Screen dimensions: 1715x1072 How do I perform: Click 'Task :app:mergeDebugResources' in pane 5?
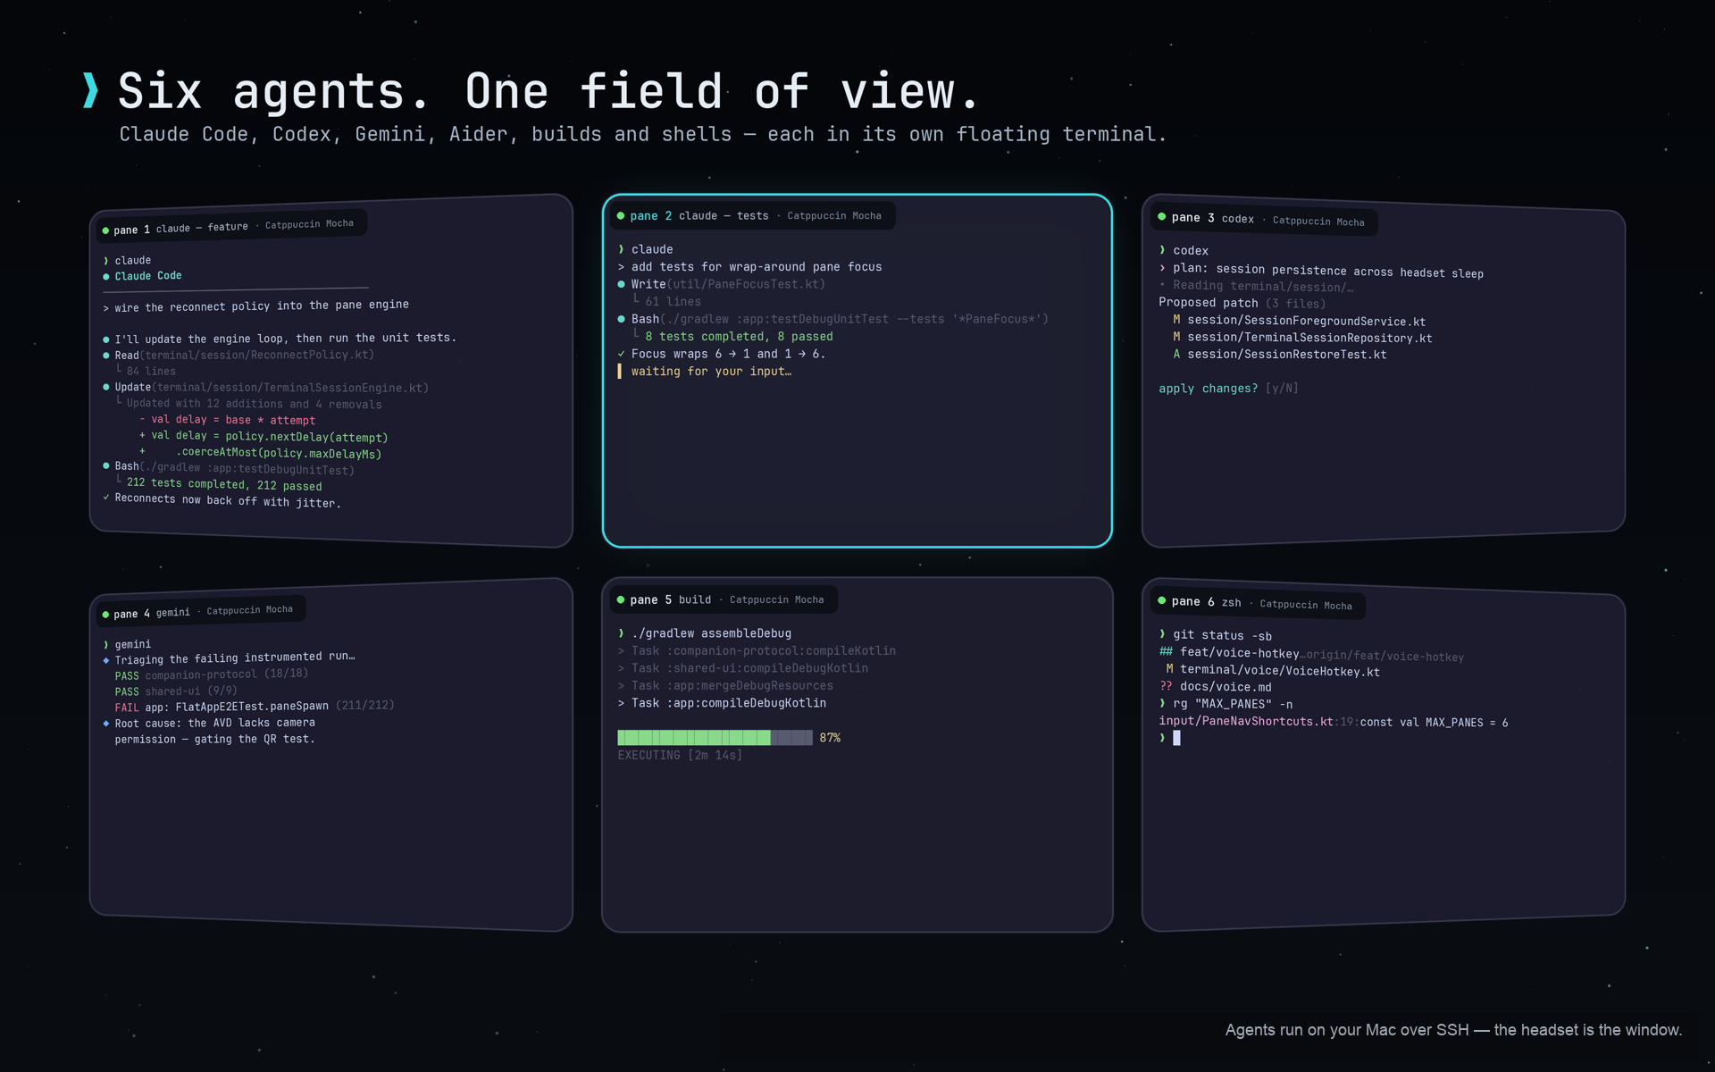[x=732, y=686]
